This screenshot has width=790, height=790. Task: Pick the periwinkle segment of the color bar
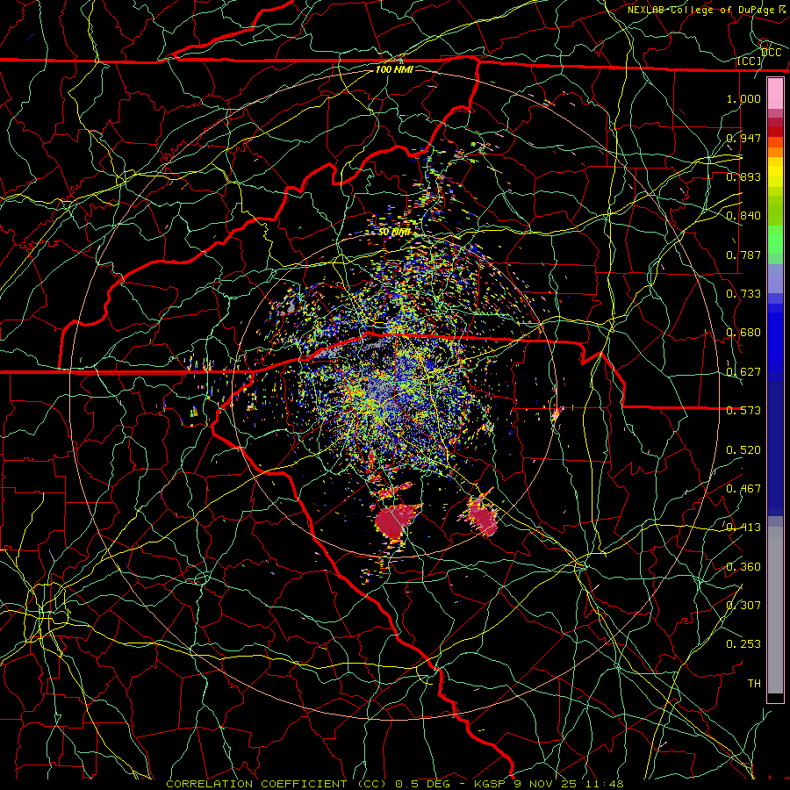pyautogui.click(x=775, y=278)
